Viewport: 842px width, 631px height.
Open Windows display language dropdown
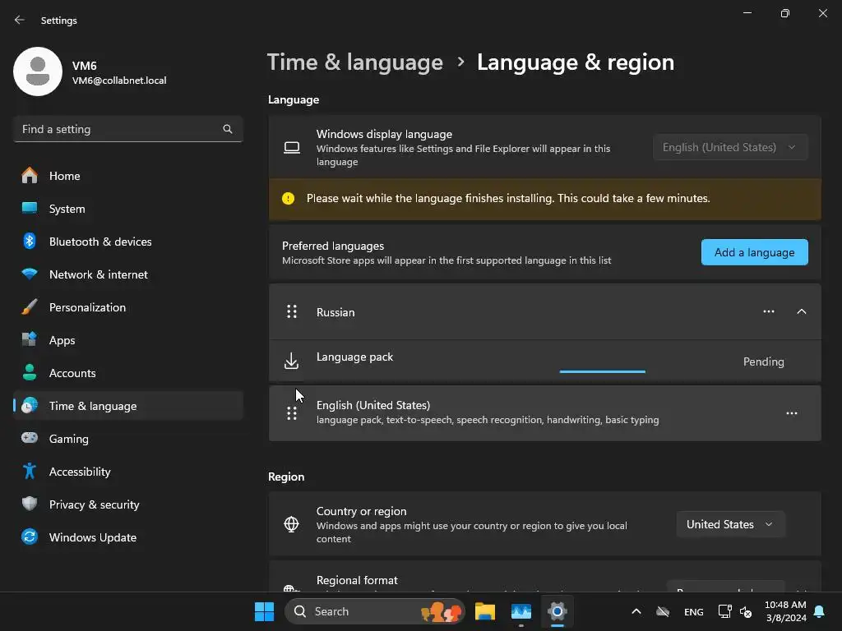[730, 148]
